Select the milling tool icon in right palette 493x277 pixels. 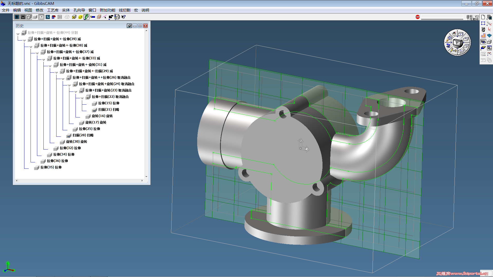click(x=483, y=29)
